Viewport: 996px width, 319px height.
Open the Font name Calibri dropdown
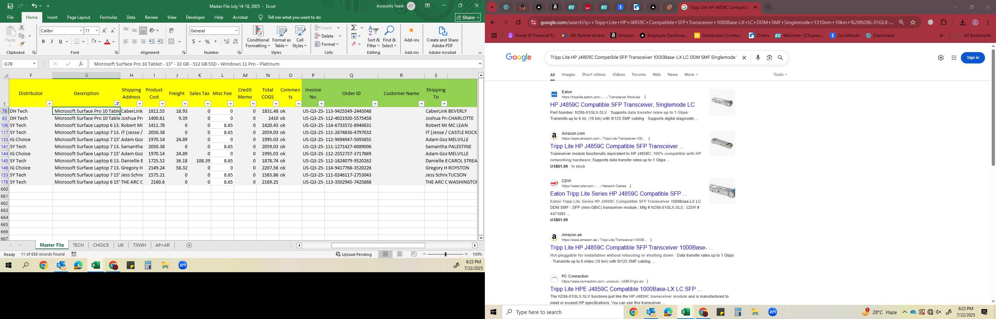[x=81, y=30]
